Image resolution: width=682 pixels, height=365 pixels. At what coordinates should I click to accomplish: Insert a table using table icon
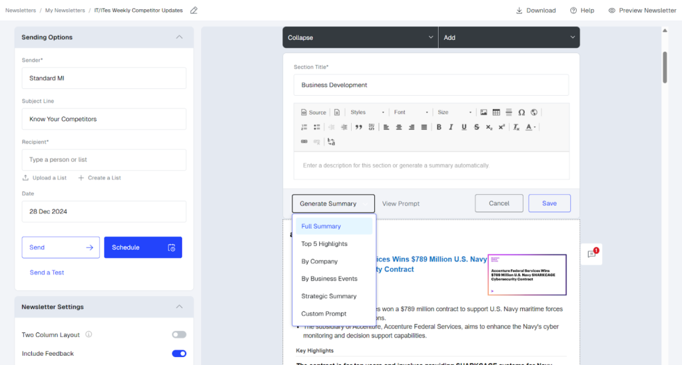496,112
